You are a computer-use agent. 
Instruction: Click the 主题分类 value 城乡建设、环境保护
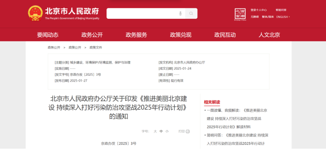click(100, 62)
